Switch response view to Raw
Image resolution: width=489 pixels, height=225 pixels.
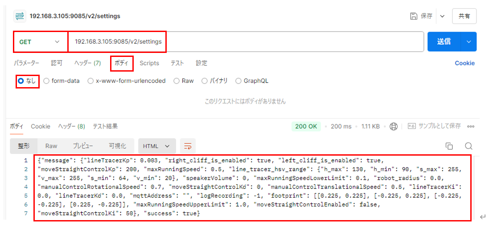51,146
